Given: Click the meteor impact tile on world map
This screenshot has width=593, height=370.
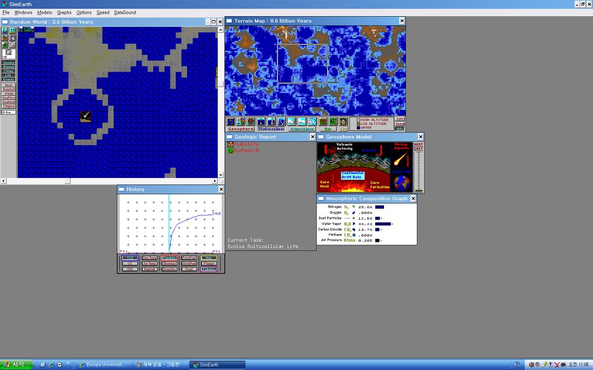Looking at the screenshot, I should point(86,116).
